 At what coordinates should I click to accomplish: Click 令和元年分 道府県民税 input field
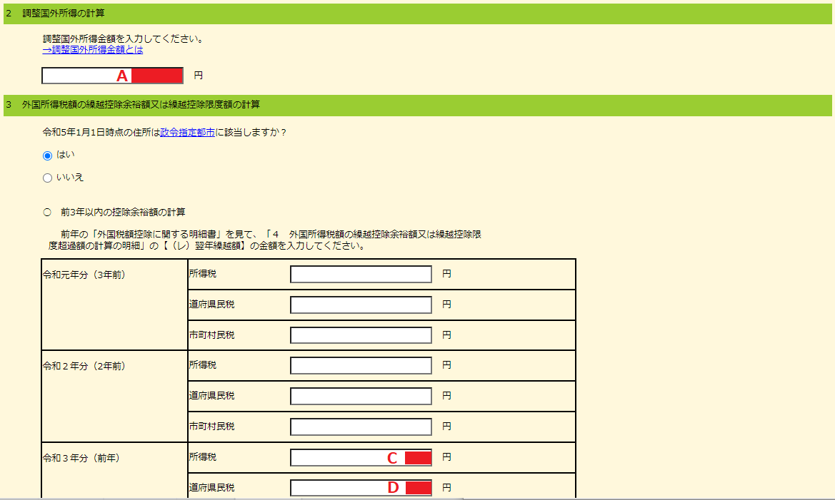(x=361, y=305)
